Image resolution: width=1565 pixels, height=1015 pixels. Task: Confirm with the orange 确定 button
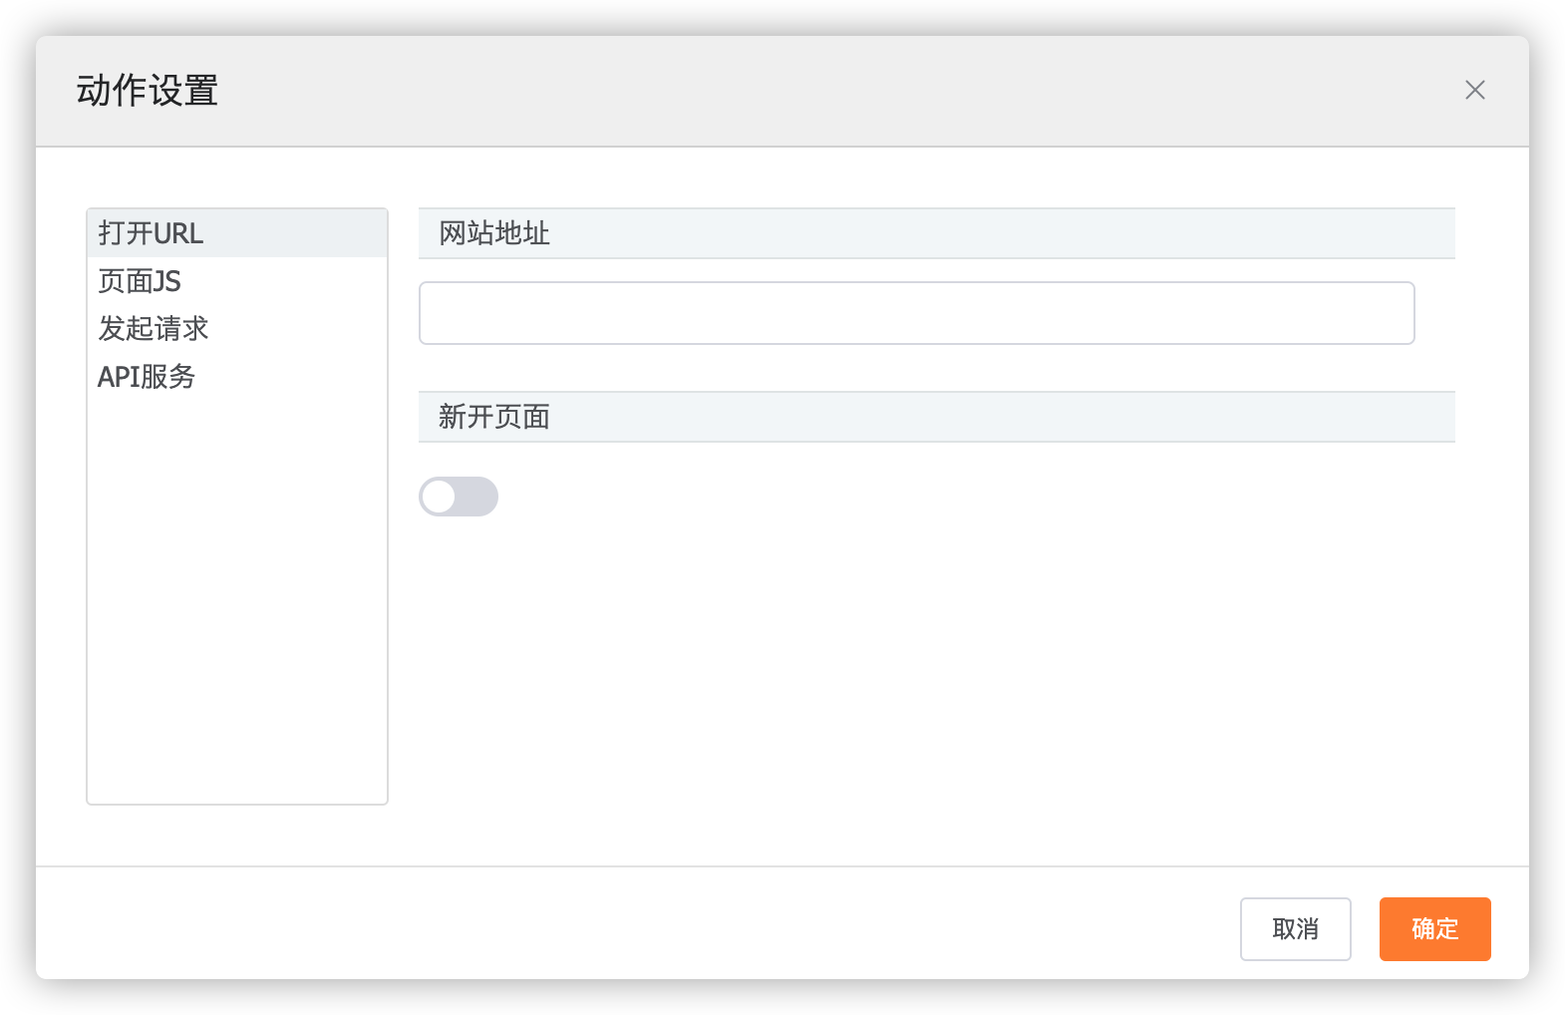1434,929
